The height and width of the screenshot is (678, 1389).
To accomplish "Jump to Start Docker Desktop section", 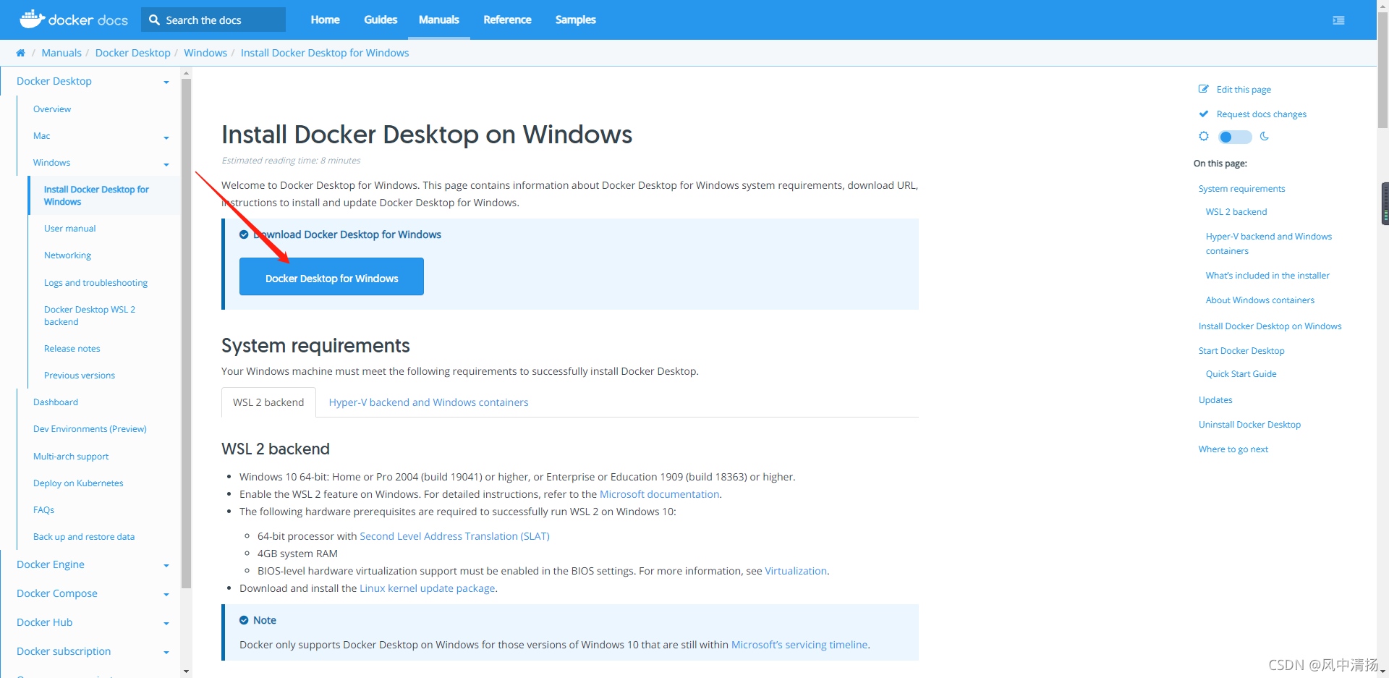I will point(1241,351).
